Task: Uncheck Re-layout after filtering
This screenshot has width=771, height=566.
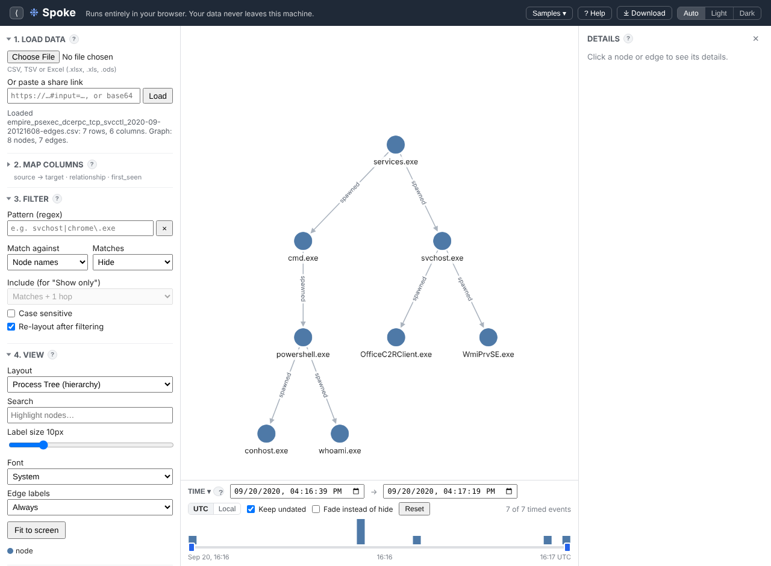Action: 11,327
